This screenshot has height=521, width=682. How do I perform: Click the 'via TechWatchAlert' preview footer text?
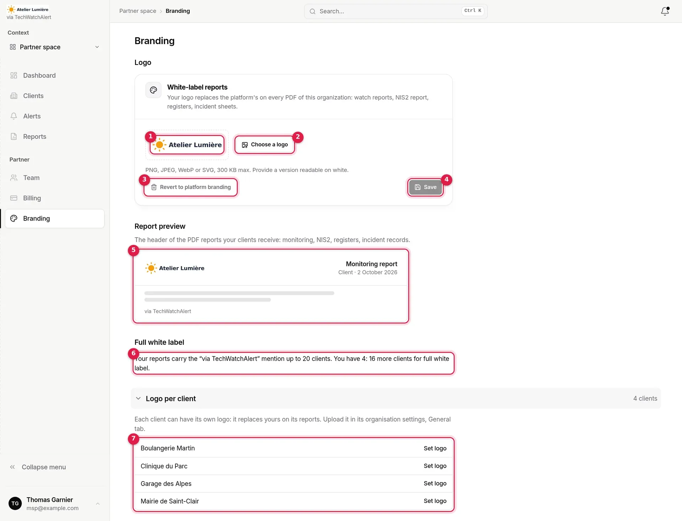[168, 311]
